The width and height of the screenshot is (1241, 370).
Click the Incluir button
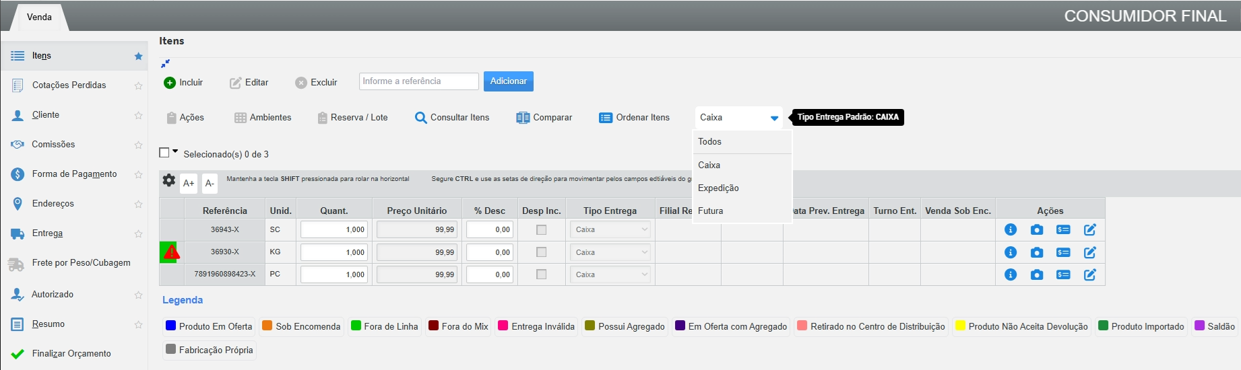(x=183, y=82)
